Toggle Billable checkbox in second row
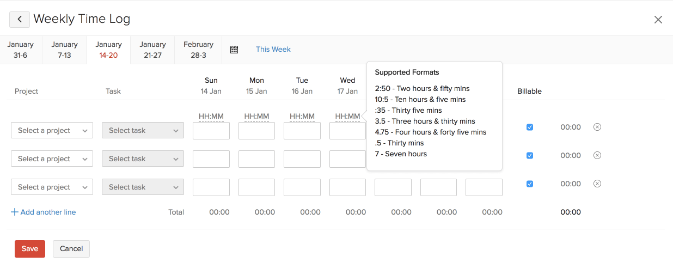673x268 pixels. pos(530,155)
